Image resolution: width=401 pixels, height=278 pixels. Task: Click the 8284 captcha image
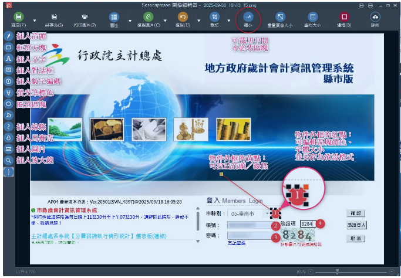298,235
